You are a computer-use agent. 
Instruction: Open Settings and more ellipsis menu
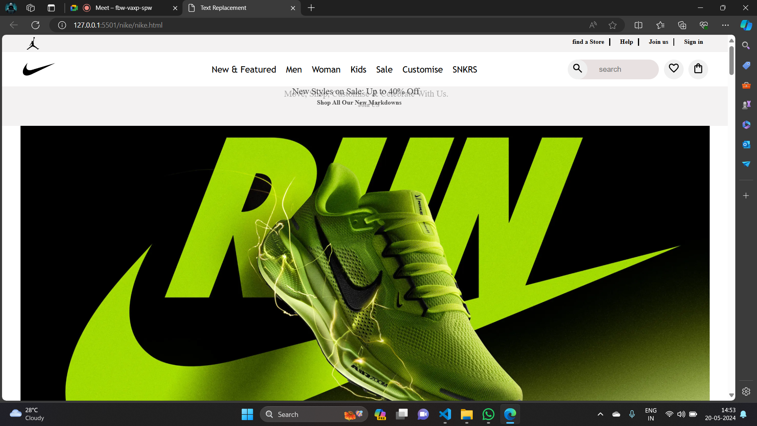coord(725,25)
